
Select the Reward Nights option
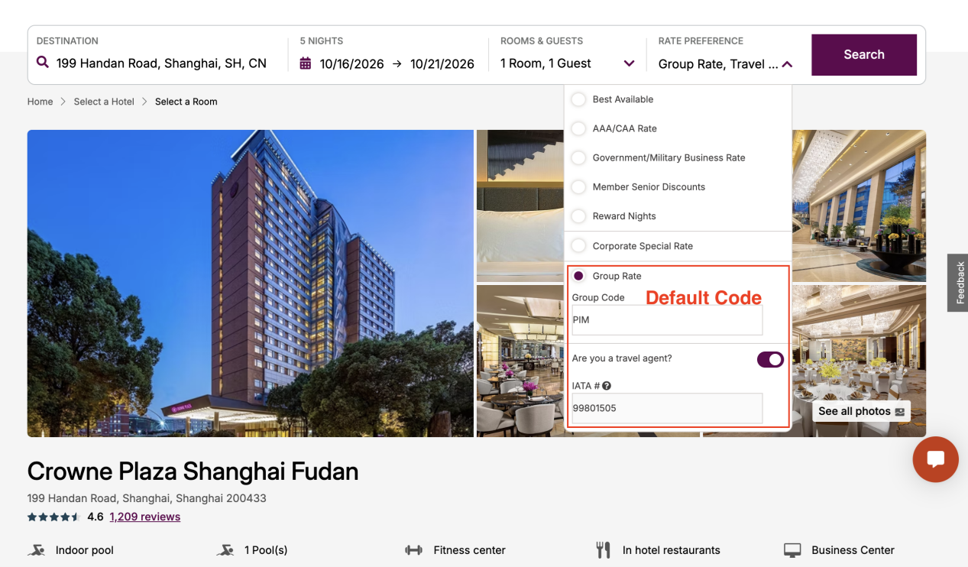[579, 216]
